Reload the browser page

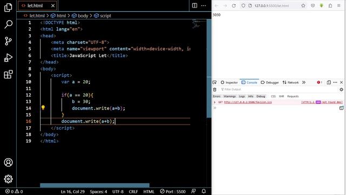click(x=234, y=6)
